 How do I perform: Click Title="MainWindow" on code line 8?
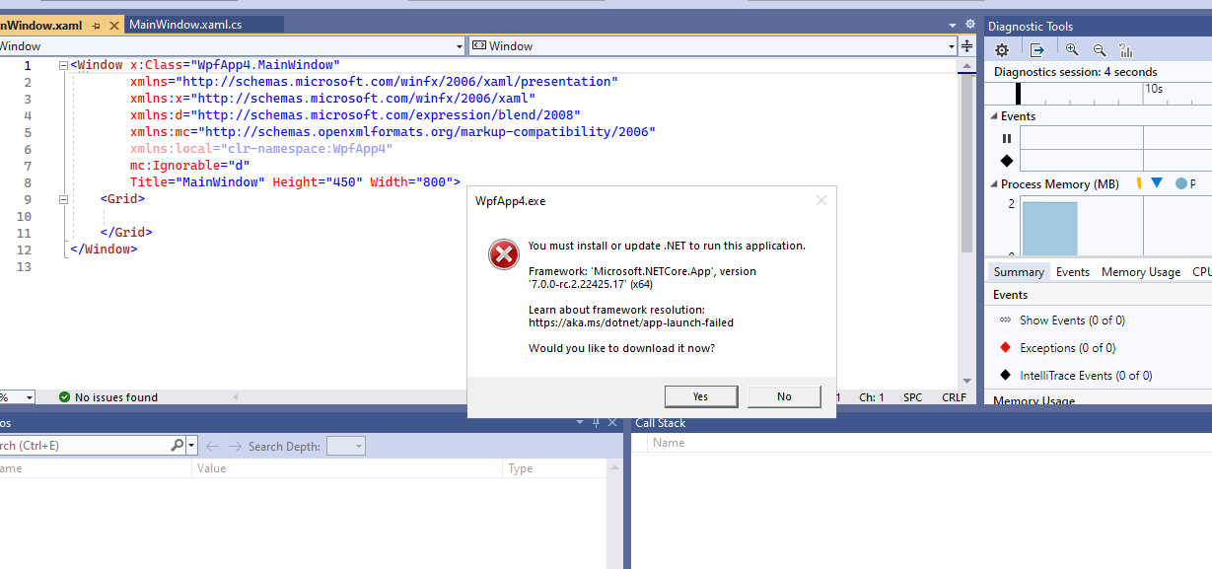click(x=197, y=182)
